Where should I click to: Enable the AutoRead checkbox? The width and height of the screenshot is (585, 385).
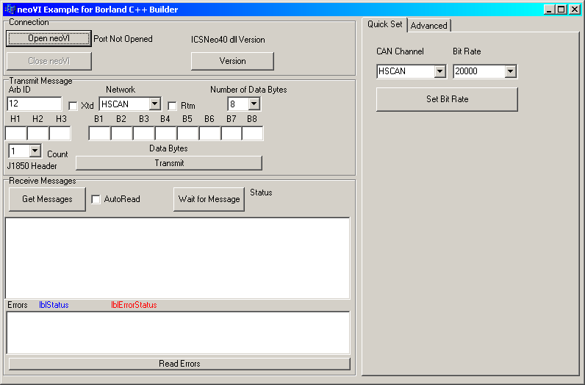click(x=96, y=199)
